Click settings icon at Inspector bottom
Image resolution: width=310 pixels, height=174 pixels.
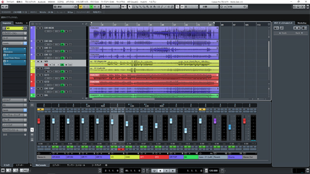coord(25,135)
